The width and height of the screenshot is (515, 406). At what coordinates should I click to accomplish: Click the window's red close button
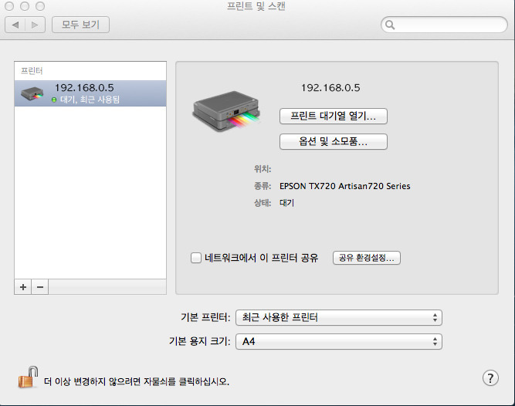9,6
